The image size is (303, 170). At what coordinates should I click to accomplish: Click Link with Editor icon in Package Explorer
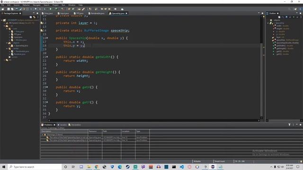34,17
